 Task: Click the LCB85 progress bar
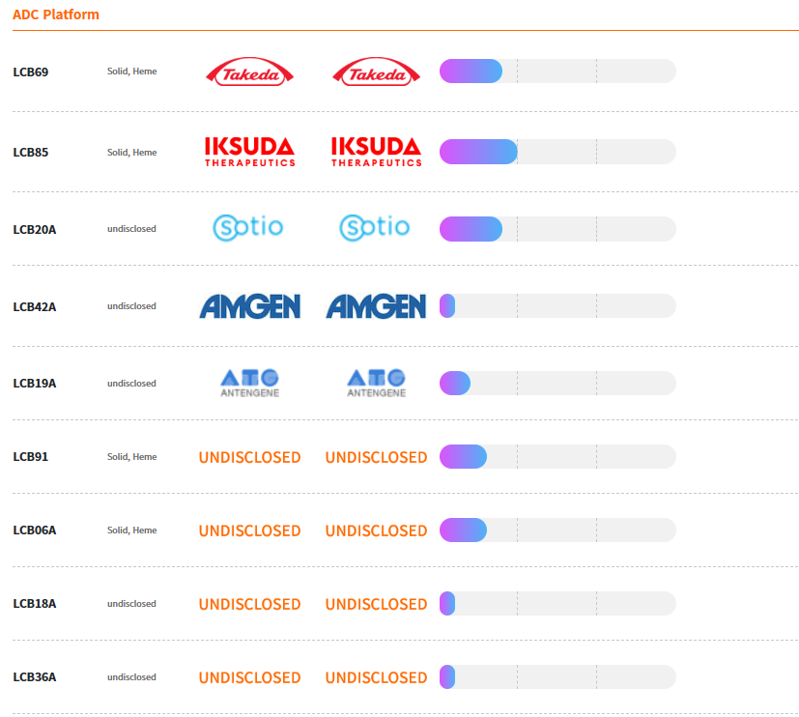pos(557,152)
